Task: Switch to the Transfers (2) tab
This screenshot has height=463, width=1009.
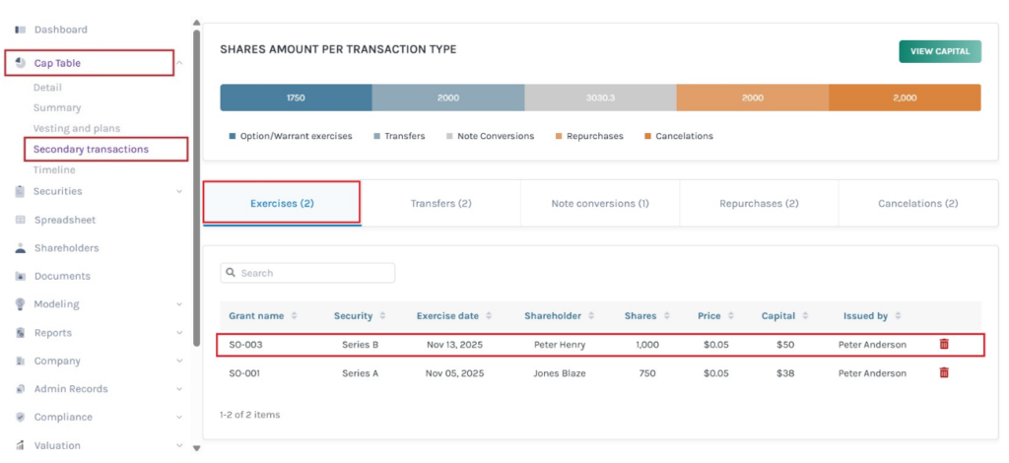Action: (441, 203)
